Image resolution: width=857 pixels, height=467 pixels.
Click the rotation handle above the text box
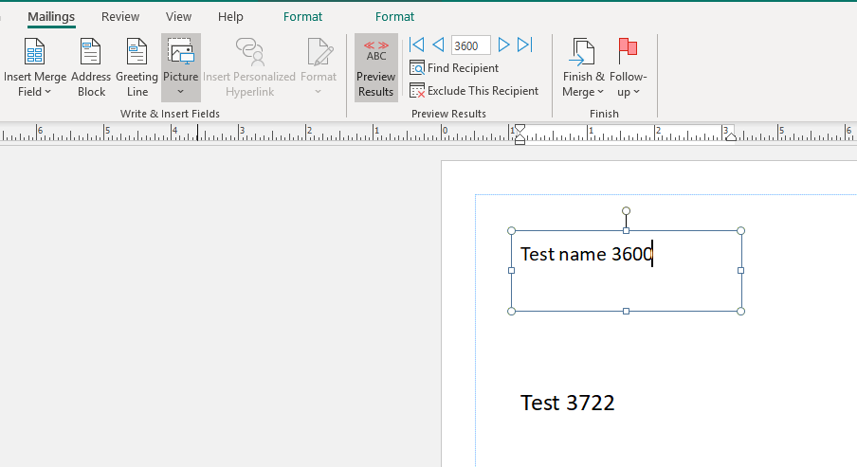coord(626,211)
